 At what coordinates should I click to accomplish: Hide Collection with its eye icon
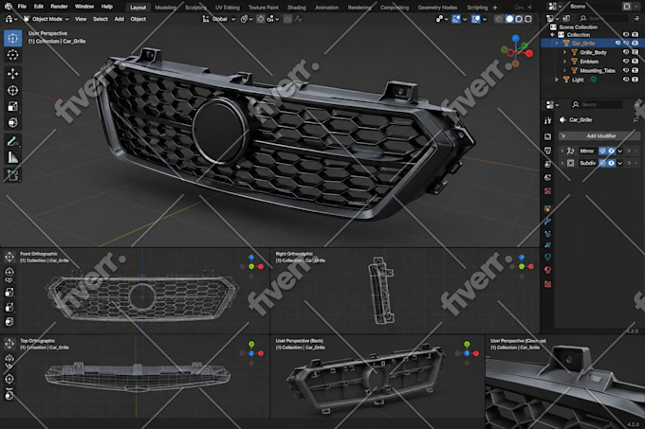[x=626, y=35]
